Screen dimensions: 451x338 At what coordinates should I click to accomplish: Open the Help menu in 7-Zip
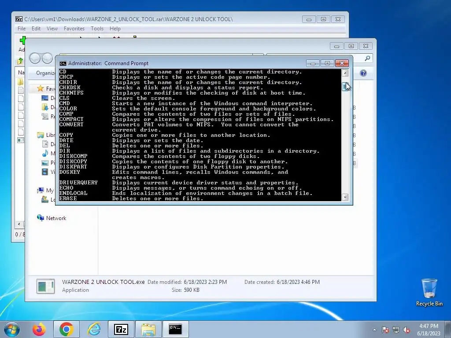pos(115,29)
